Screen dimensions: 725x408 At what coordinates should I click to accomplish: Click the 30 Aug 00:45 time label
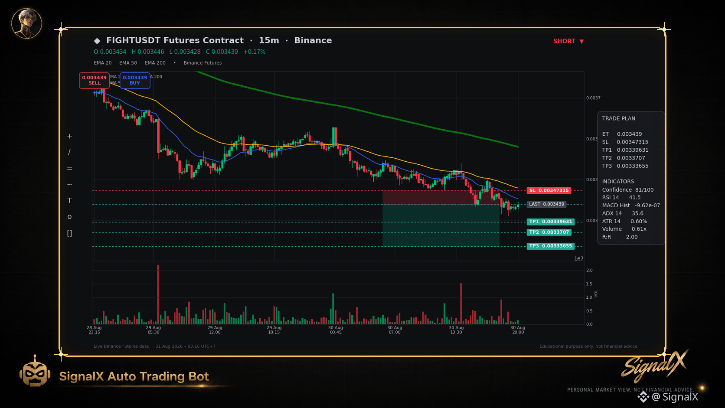[336, 330]
